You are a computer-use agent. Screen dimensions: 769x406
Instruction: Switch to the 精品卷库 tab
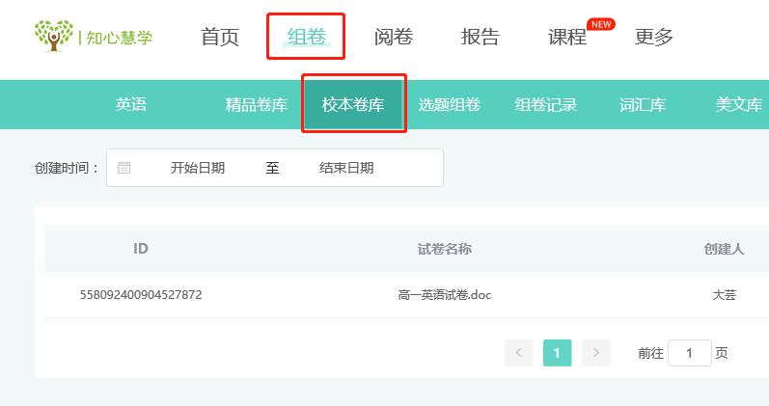[x=257, y=104]
